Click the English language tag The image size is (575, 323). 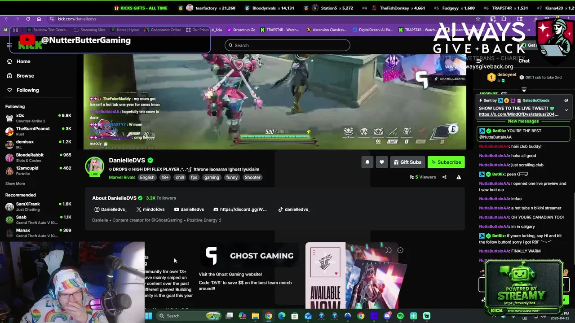pos(147,177)
